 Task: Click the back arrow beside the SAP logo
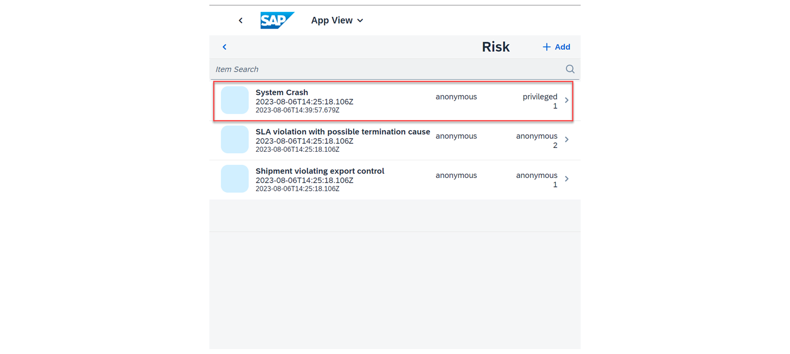pos(240,20)
